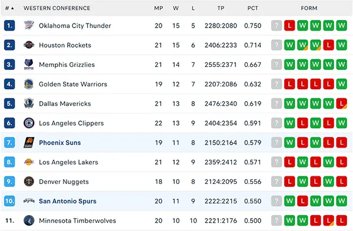Sort table by PCT column header

[x=252, y=8]
